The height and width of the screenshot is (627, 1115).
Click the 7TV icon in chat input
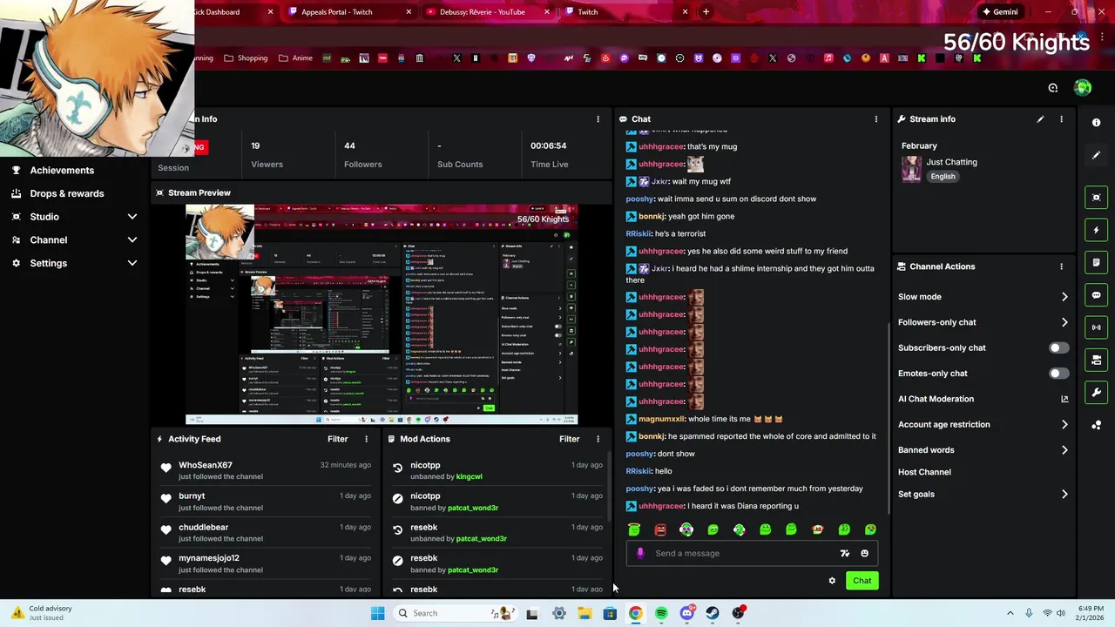(x=844, y=553)
